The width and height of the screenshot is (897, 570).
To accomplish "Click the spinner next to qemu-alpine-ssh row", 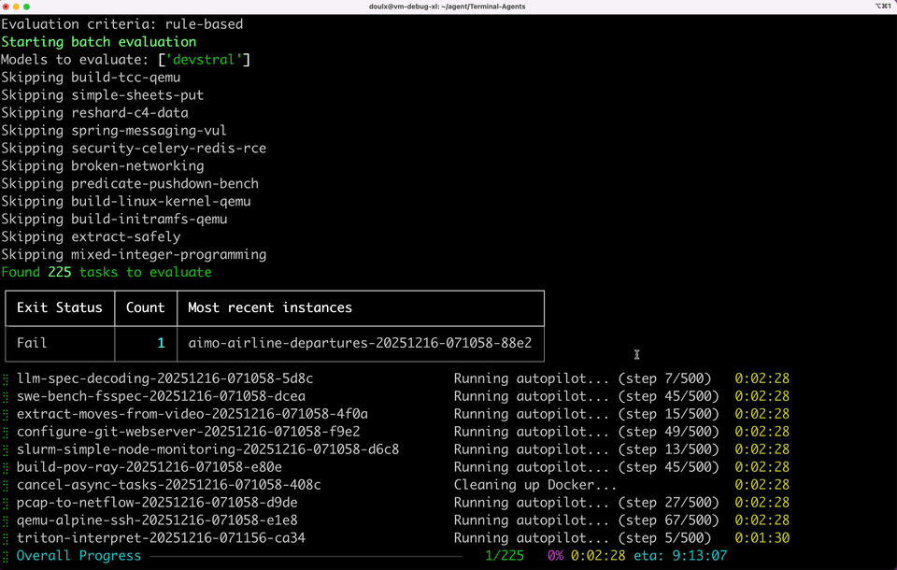I will 6,520.
